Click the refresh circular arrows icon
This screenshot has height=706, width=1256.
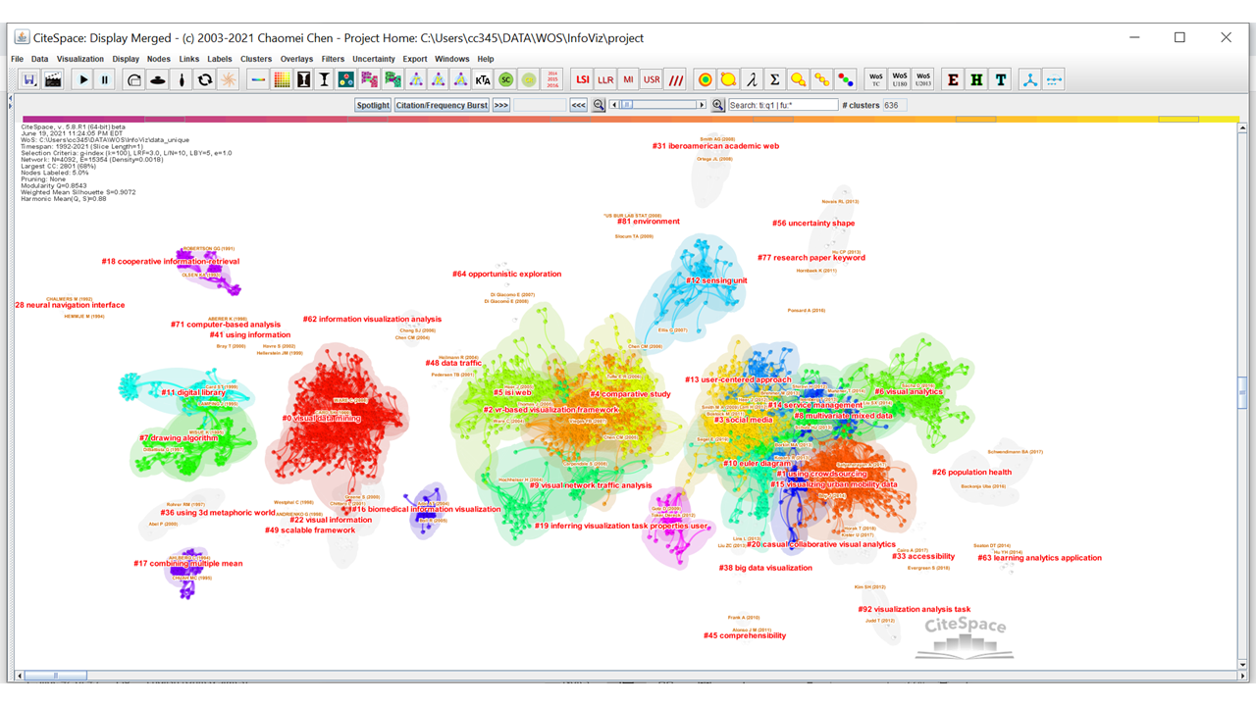click(x=204, y=79)
